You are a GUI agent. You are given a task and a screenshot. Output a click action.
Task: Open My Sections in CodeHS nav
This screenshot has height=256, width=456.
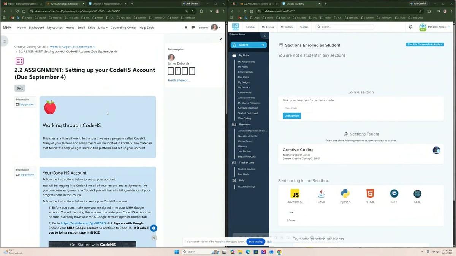[x=287, y=27]
